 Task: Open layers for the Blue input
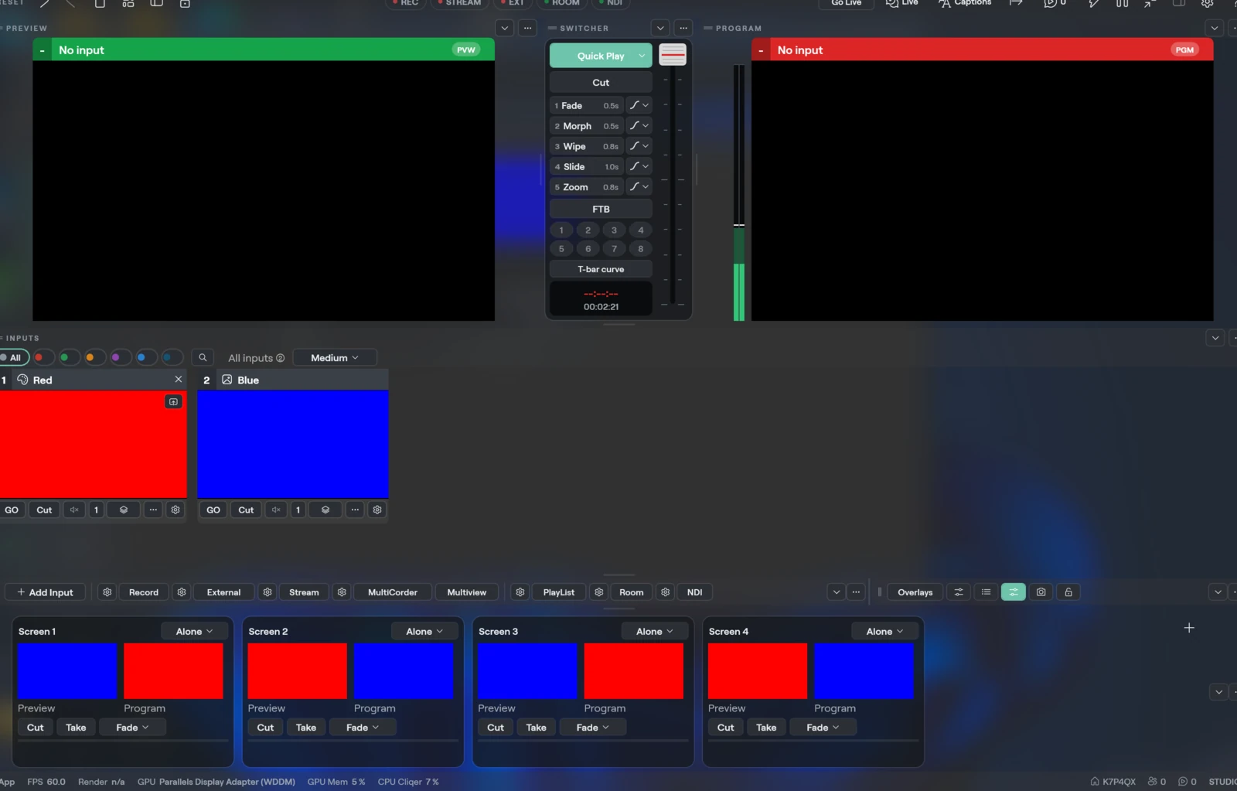pos(325,510)
